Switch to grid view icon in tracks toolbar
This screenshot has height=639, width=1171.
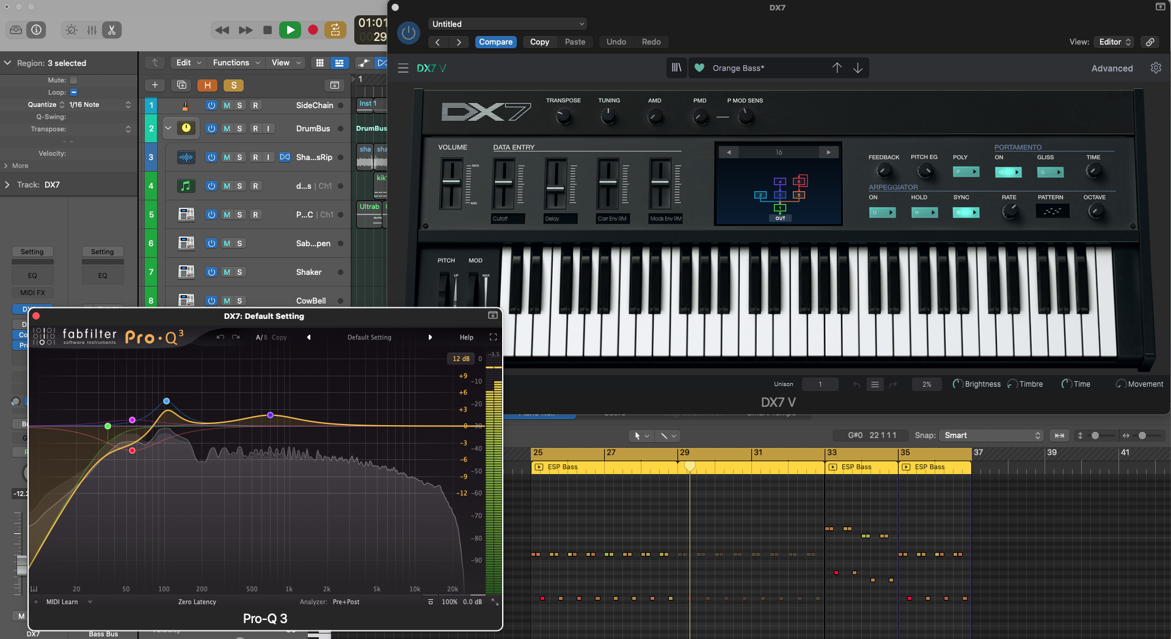click(x=319, y=63)
